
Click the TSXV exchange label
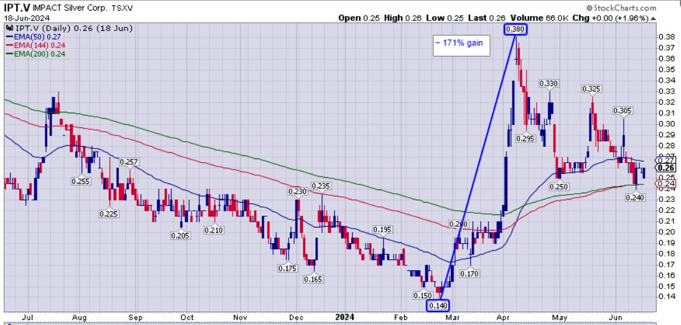123,8
